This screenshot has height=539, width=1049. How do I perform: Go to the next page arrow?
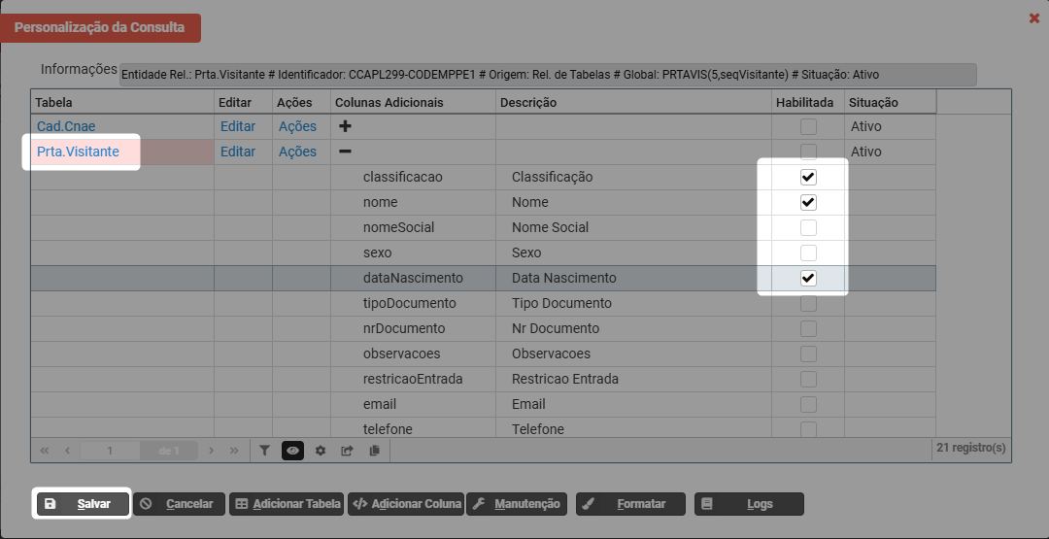pyautogui.click(x=212, y=451)
